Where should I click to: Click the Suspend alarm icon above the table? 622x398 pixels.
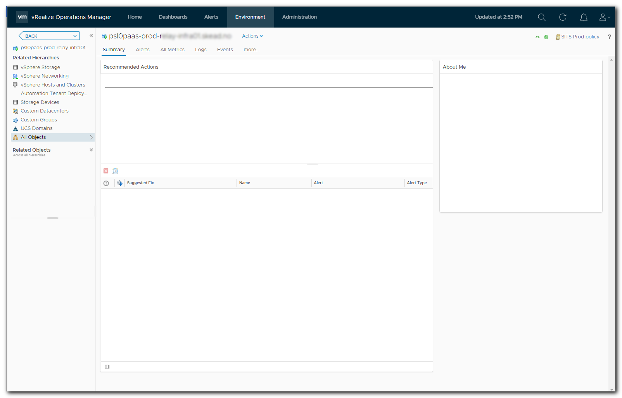click(115, 171)
